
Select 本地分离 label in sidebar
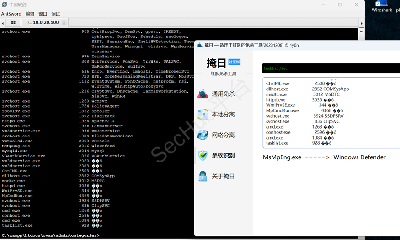[x=223, y=115]
